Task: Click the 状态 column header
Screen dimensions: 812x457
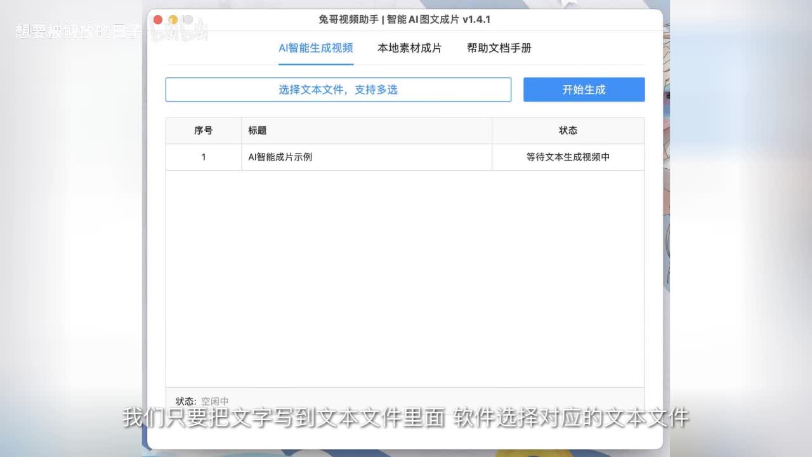Action: point(568,131)
